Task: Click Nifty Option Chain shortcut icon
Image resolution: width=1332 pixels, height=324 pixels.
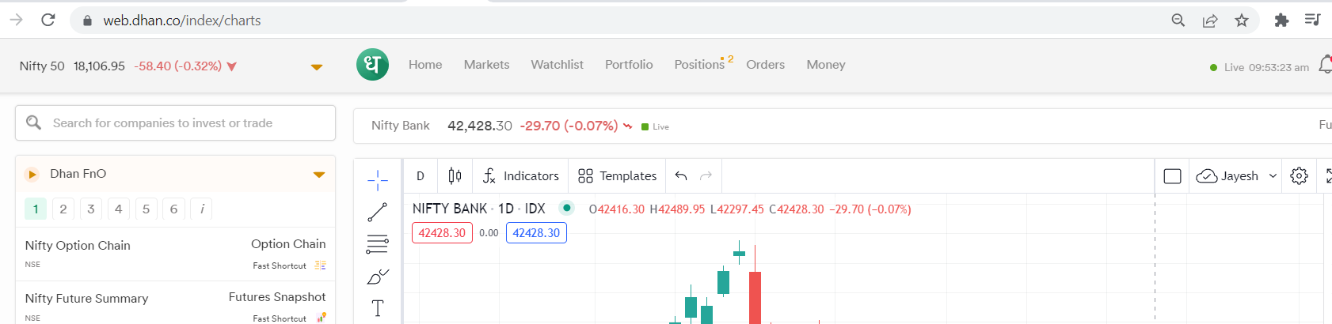Action: click(321, 266)
